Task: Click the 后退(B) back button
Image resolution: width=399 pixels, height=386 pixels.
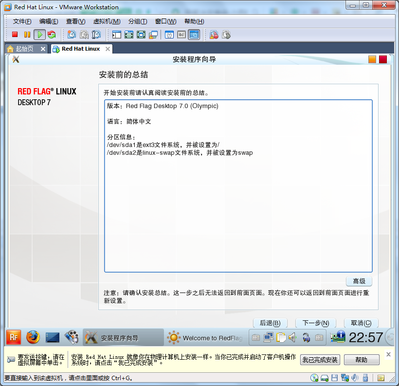Action: click(x=270, y=323)
